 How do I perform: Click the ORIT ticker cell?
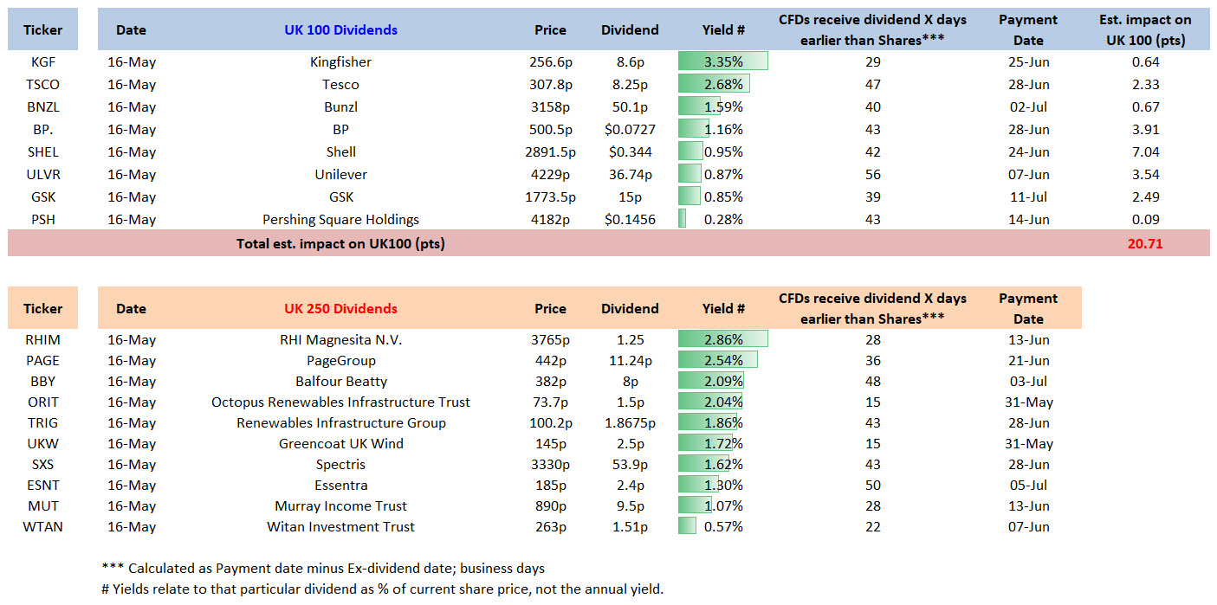tap(42, 402)
